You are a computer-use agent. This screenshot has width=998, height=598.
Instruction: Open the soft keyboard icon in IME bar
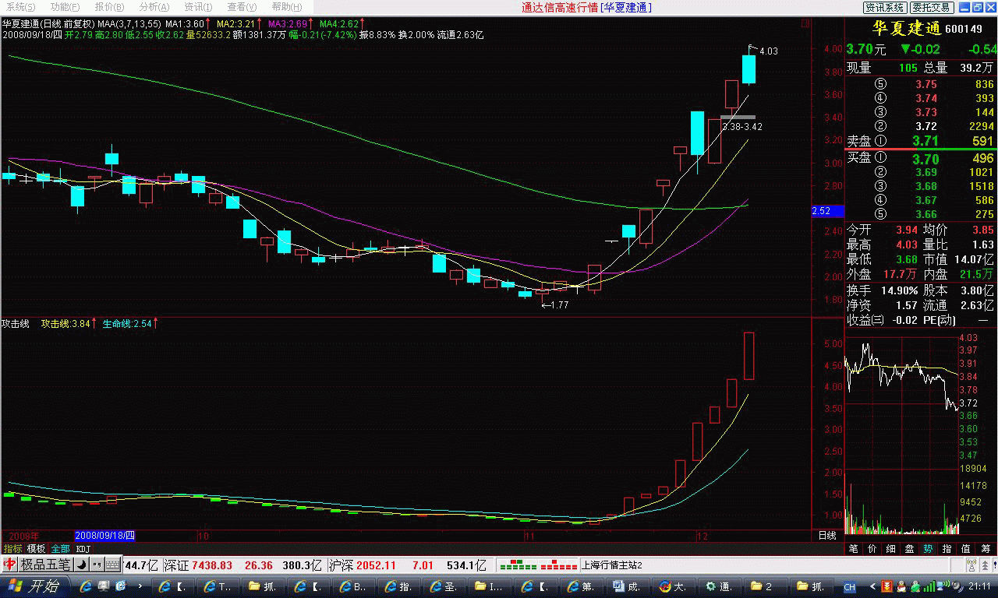113,565
